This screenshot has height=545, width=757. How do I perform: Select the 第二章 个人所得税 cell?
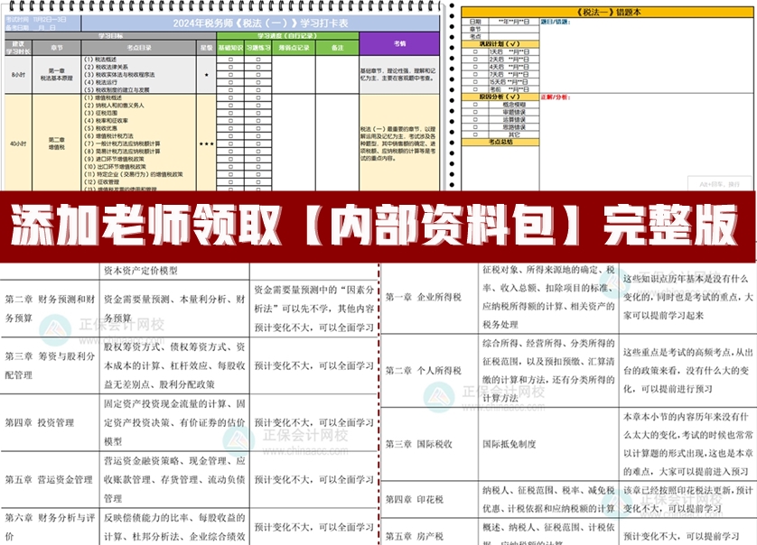430,371
